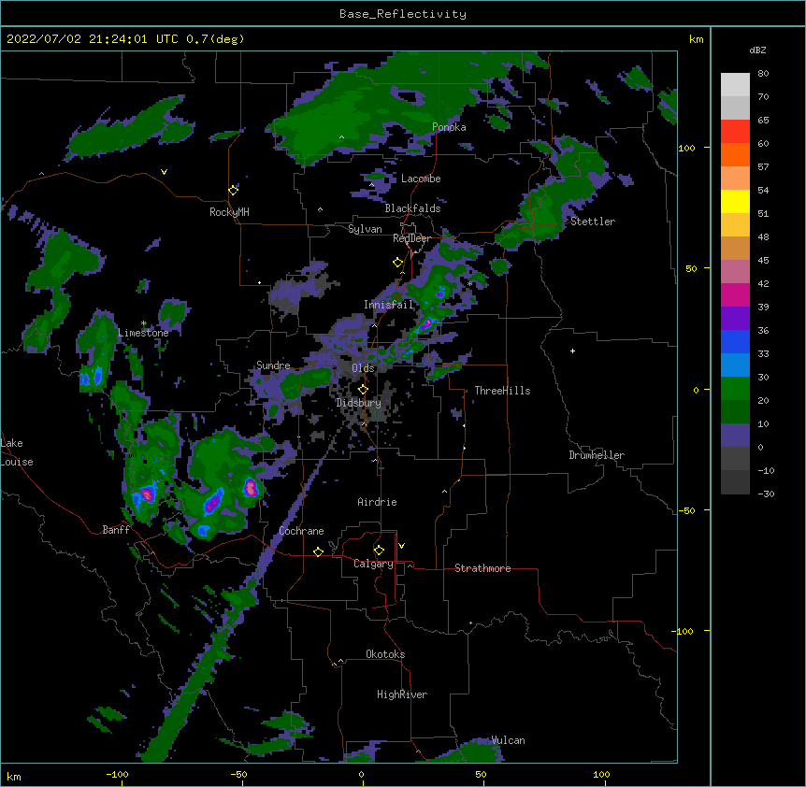Screen dimensions: 806x787
Task: Click the HighRiver town label
Action: pyautogui.click(x=402, y=694)
